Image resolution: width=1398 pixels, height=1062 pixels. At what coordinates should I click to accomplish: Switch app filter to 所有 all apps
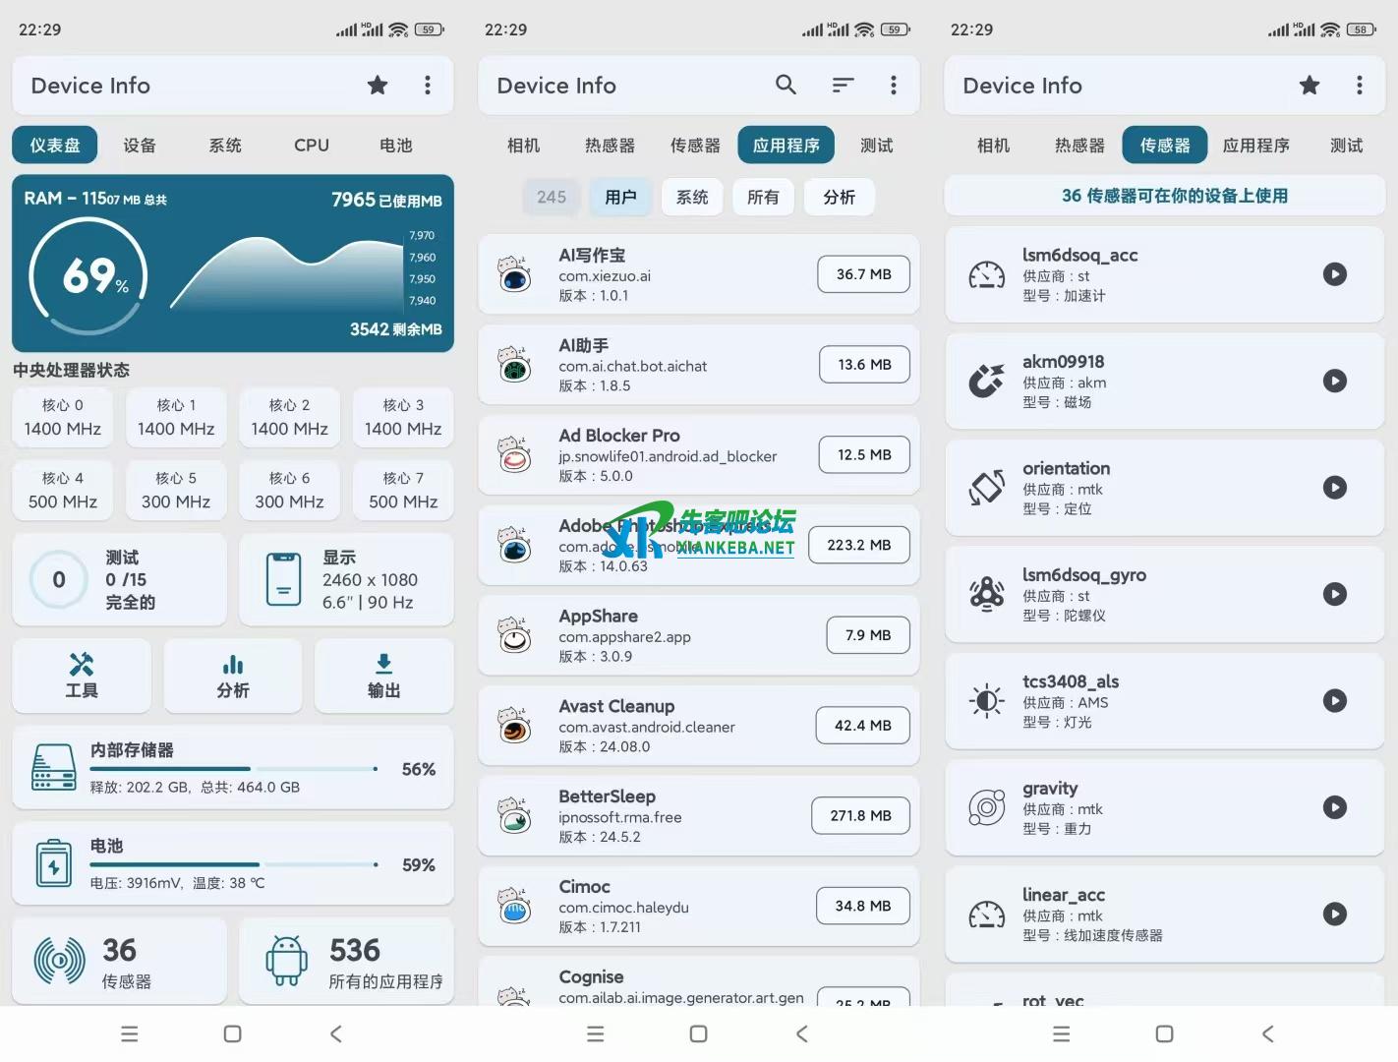click(x=763, y=198)
